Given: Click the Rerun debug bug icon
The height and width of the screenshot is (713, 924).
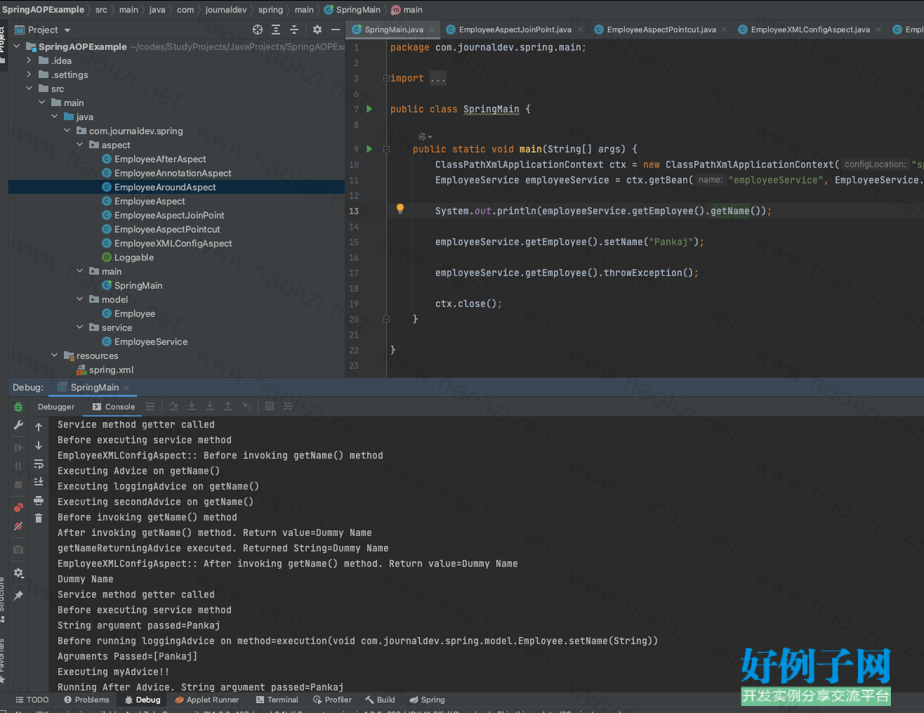Looking at the screenshot, I should click(18, 407).
